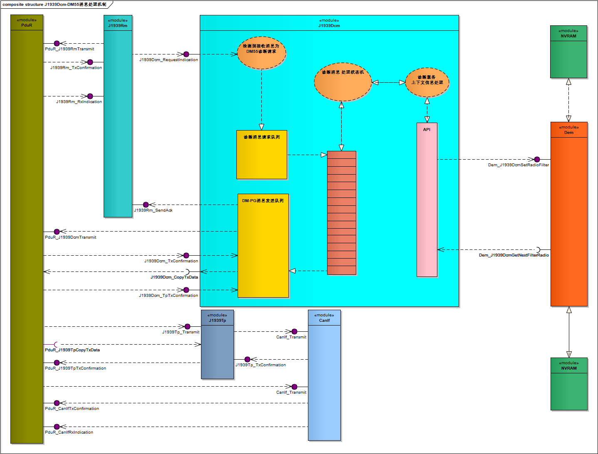598x454 pixels.
Task: Select the PduR_CanIfTxConfirmation port circle
Action: tap(57, 403)
